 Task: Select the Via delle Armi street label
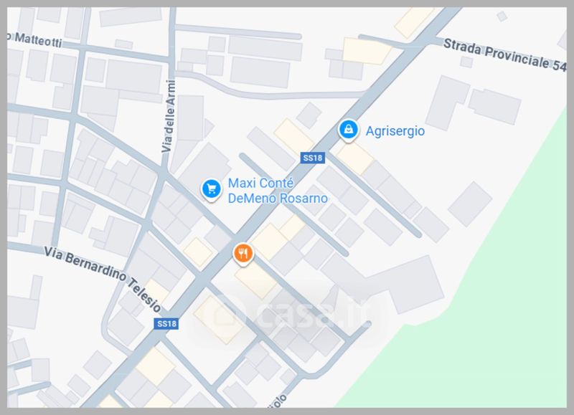(x=169, y=116)
